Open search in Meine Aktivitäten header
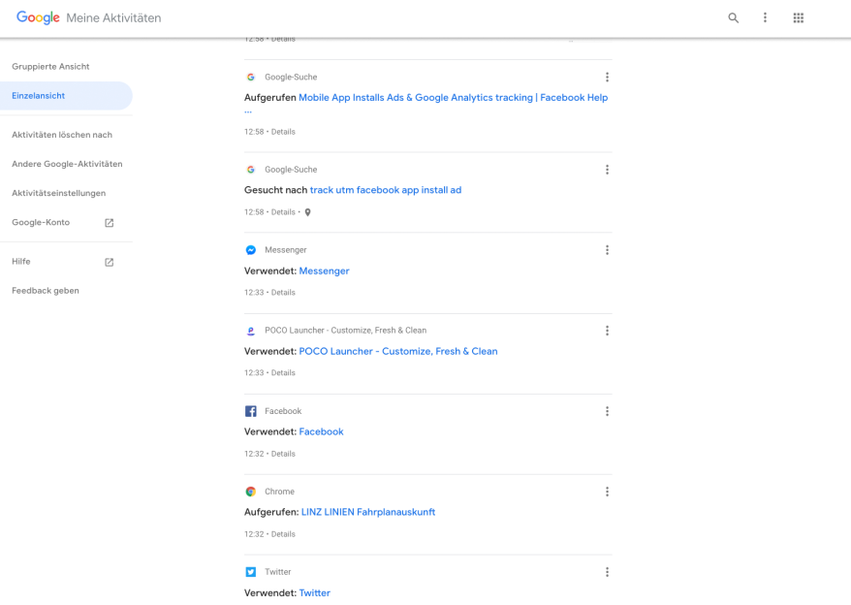 [x=733, y=17]
